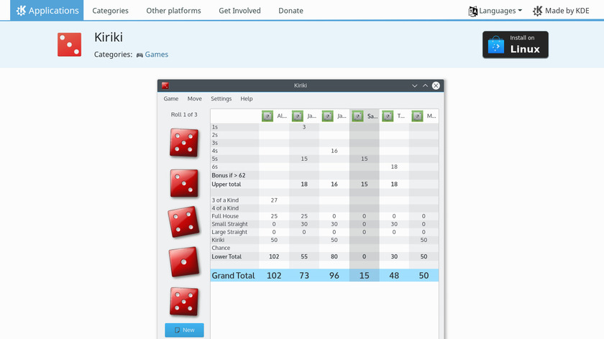Click the 1s row label
Viewport: 604px width, 339px height.
(214, 127)
